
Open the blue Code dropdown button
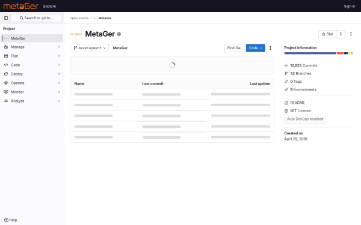[x=255, y=48]
